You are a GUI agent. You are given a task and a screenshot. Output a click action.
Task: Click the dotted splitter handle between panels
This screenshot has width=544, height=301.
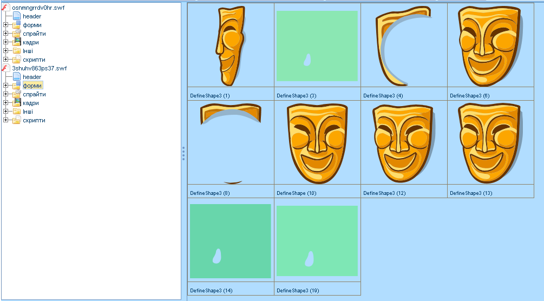point(183,153)
